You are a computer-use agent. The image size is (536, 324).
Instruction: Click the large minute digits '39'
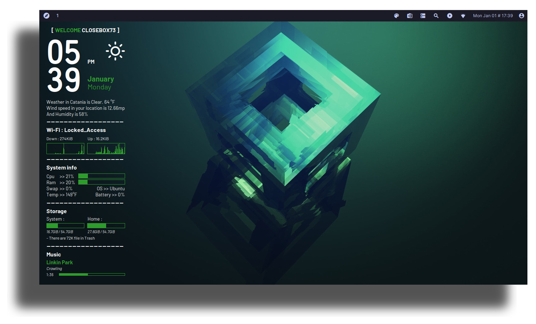coord(64,79)
